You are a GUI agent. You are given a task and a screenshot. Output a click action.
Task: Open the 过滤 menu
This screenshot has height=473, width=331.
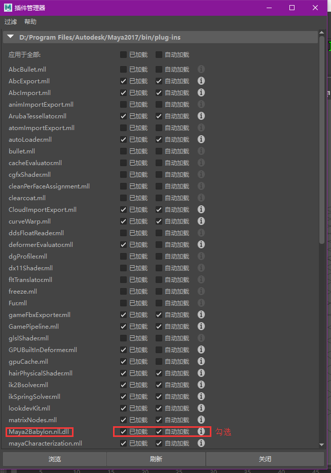[x=11, y=22]
